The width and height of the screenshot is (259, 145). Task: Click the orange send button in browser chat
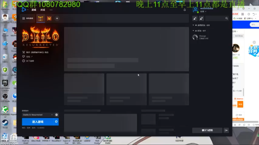pyautogui.click(x=240, y=104)
